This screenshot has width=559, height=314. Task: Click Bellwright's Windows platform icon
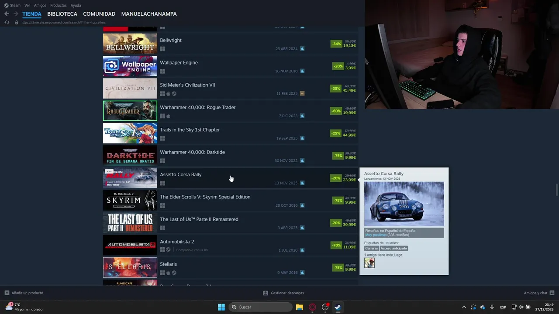pos(162,49)
